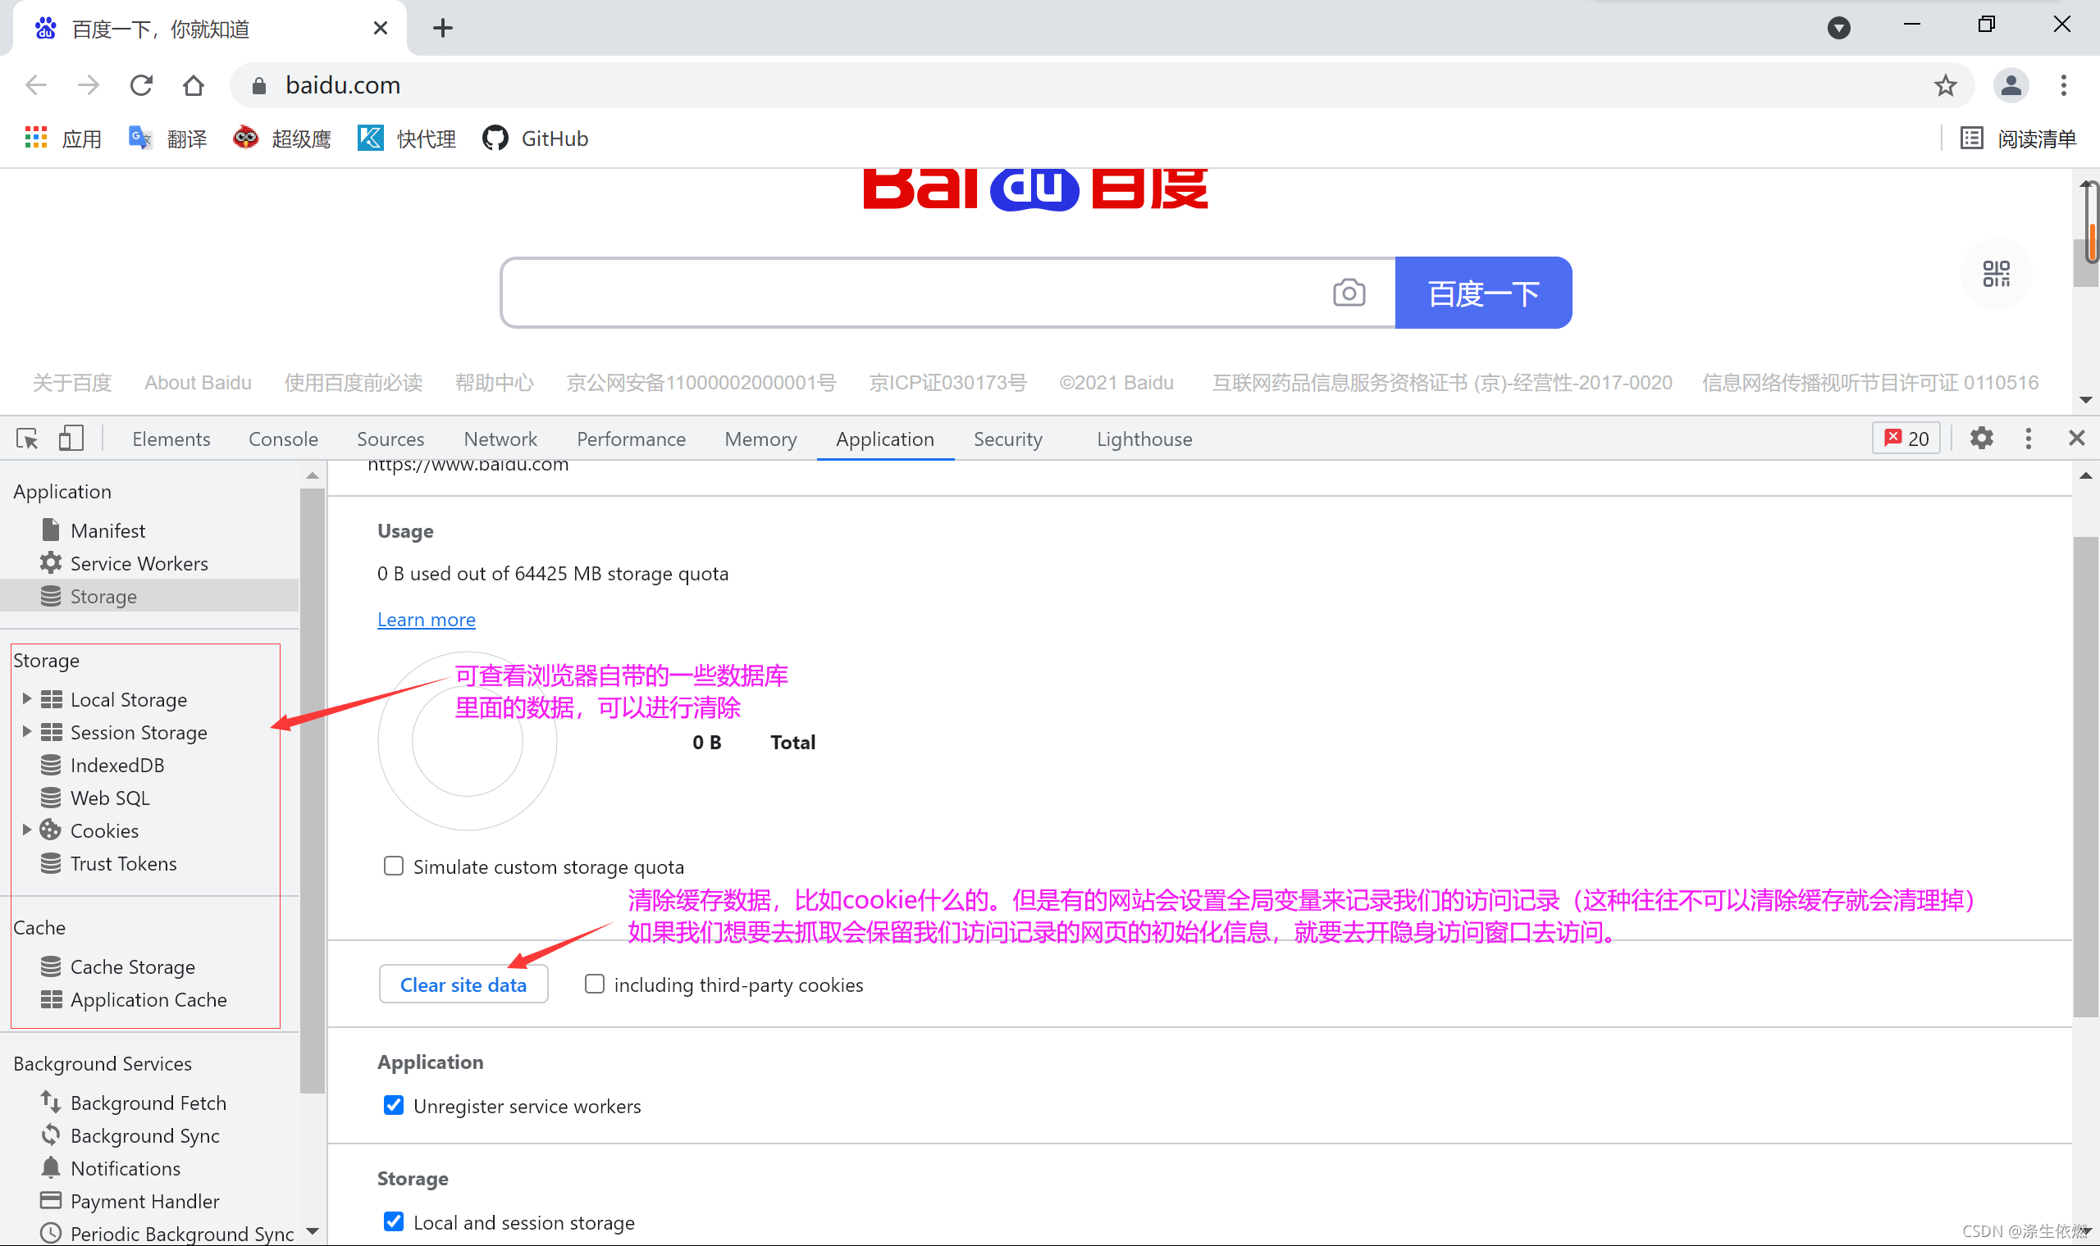Click the 20 errors badge
This screenshot has width=2100, height=1246.
click(1906, 439)
